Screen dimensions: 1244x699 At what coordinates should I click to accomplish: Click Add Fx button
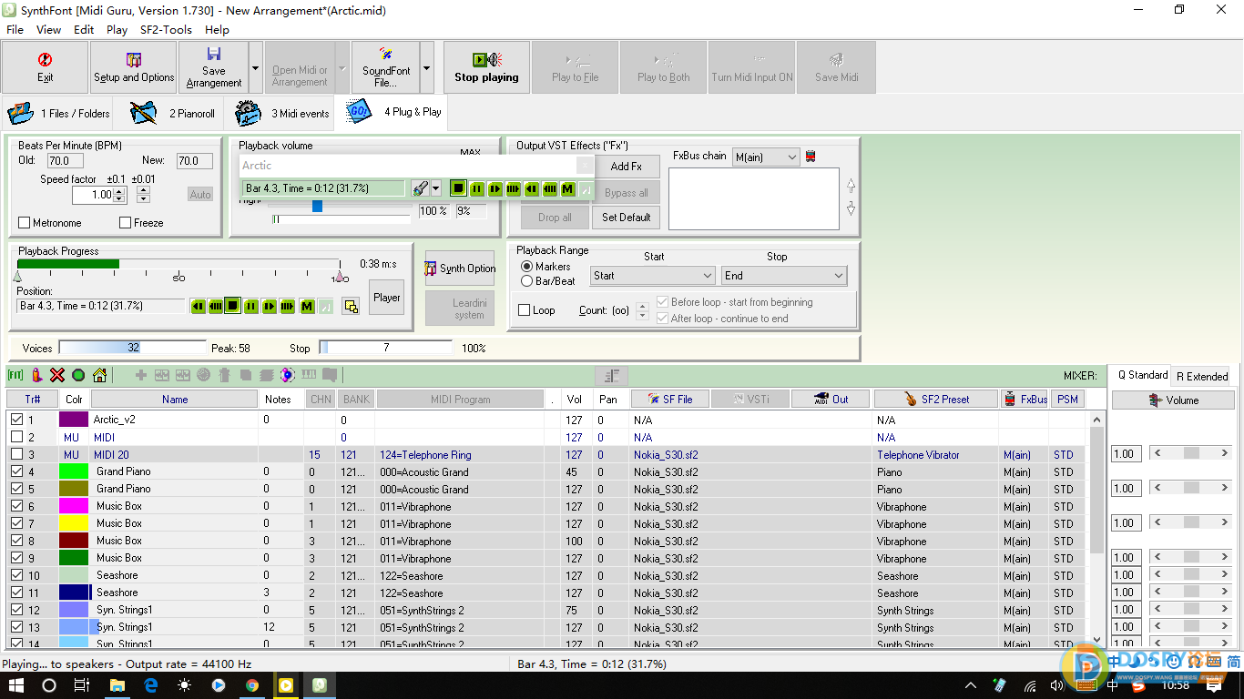click(627, 167)
